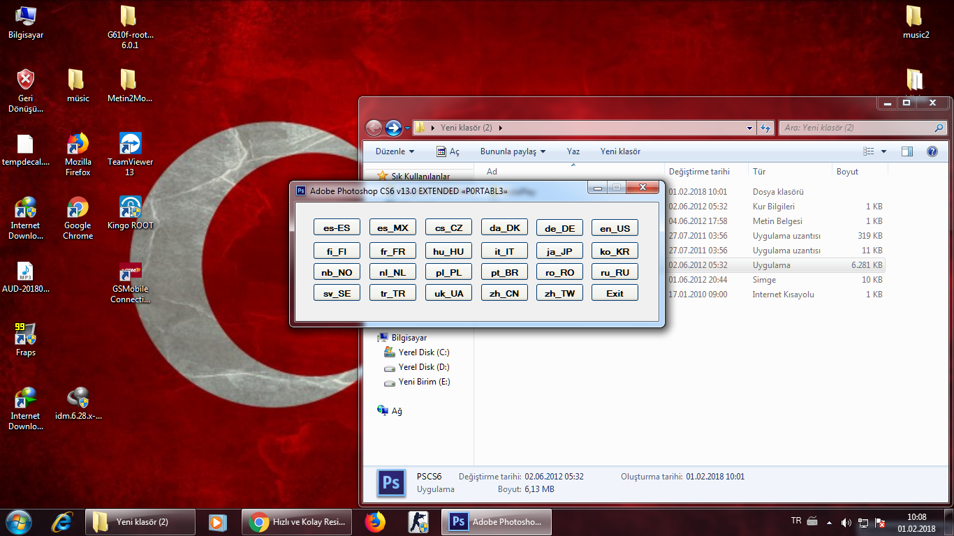954x536 pixels.
Task: Click the Yeni klasör (2) address breadcrumb
Action: click(x=467, y=128)
